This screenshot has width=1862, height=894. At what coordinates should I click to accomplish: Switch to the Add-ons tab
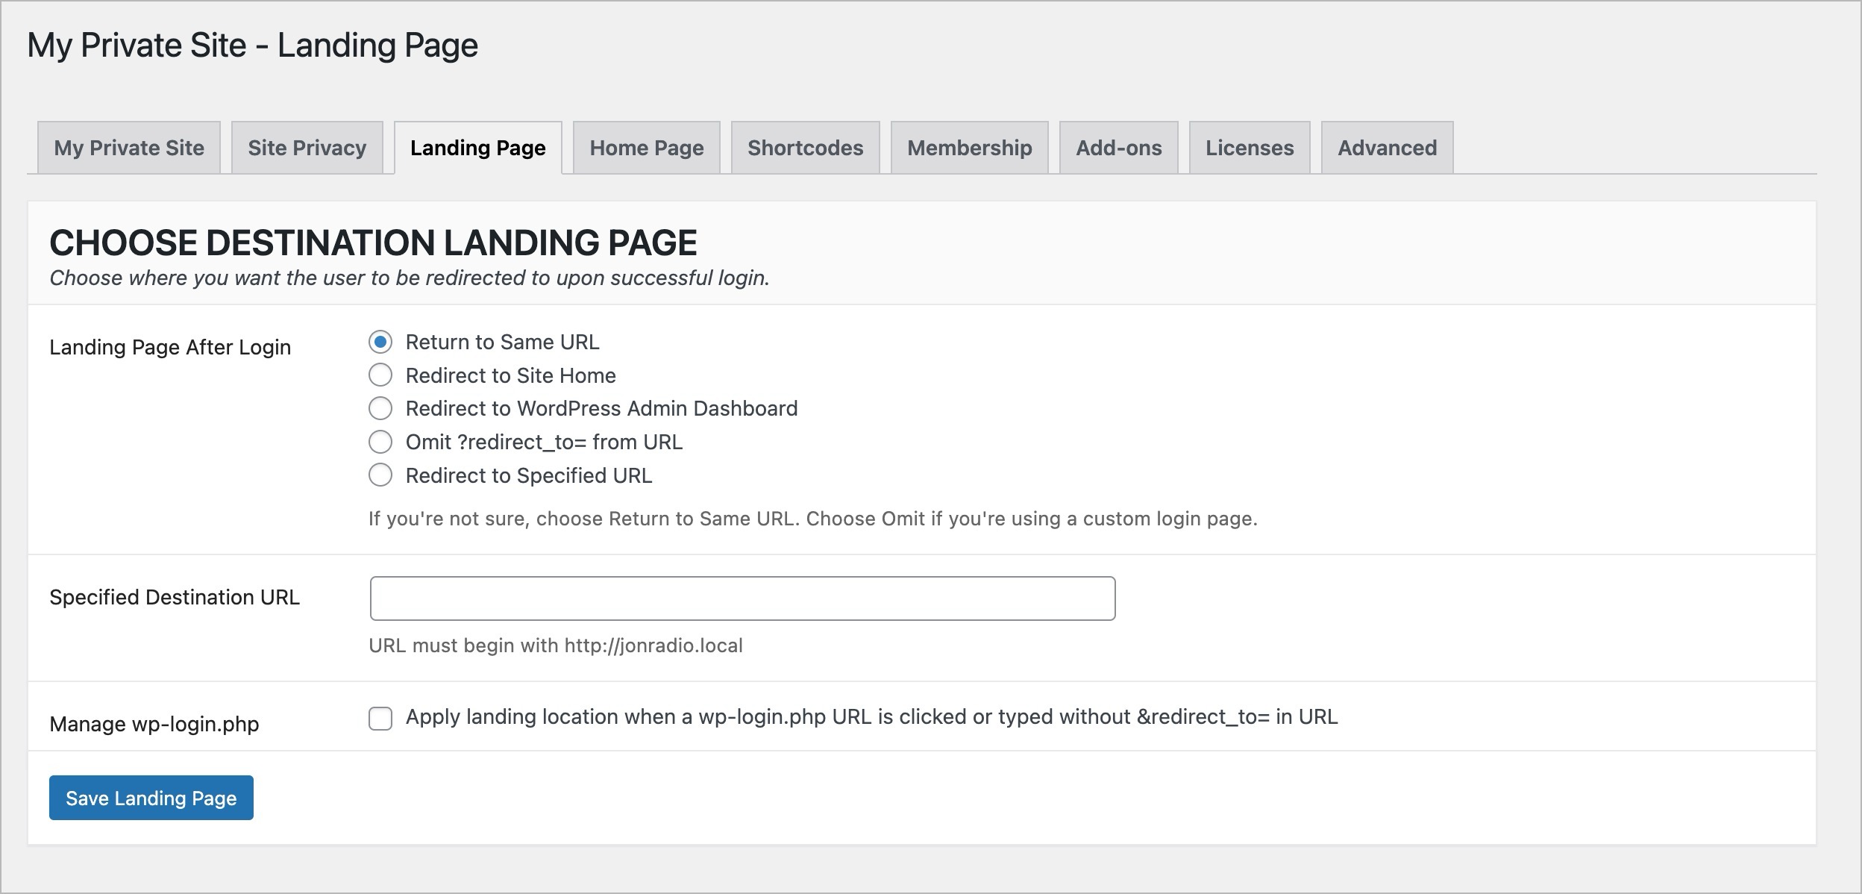click(x=1119, y=148)
